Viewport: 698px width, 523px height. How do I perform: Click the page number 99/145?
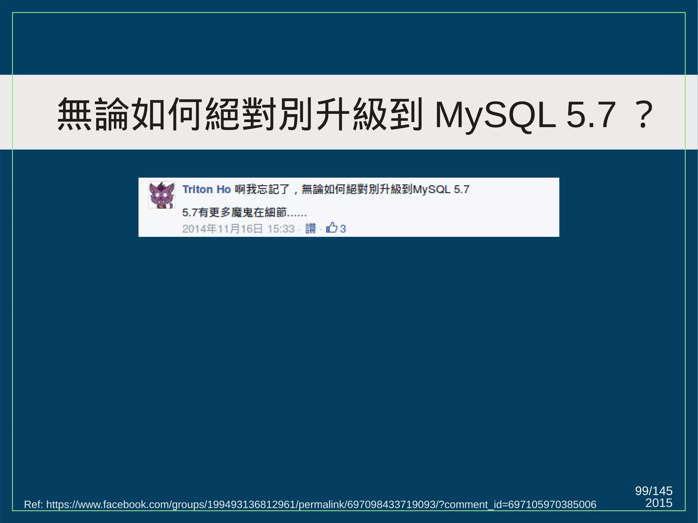pyautogui.click(x=654, y=491)
